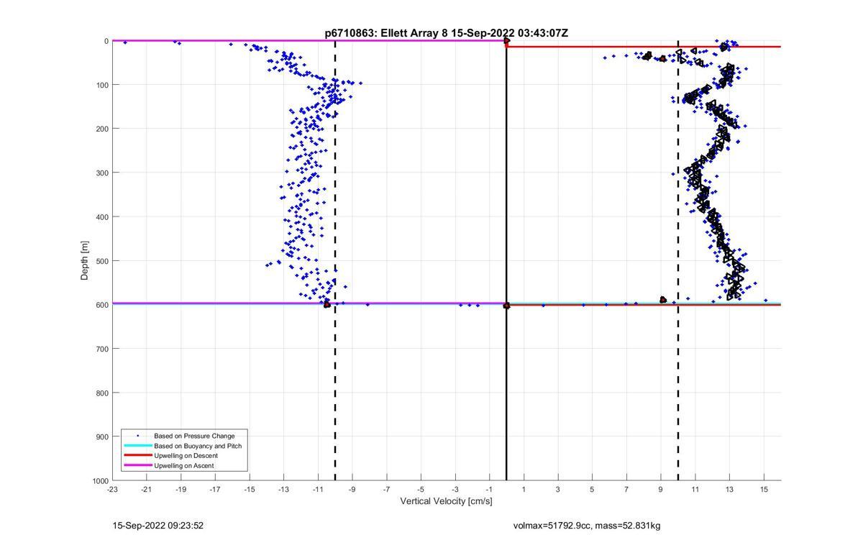The image size is (863, 540).
Task: Select legend entry 'Based on Buoyancy and Pitch'
Action: [198, 446]
